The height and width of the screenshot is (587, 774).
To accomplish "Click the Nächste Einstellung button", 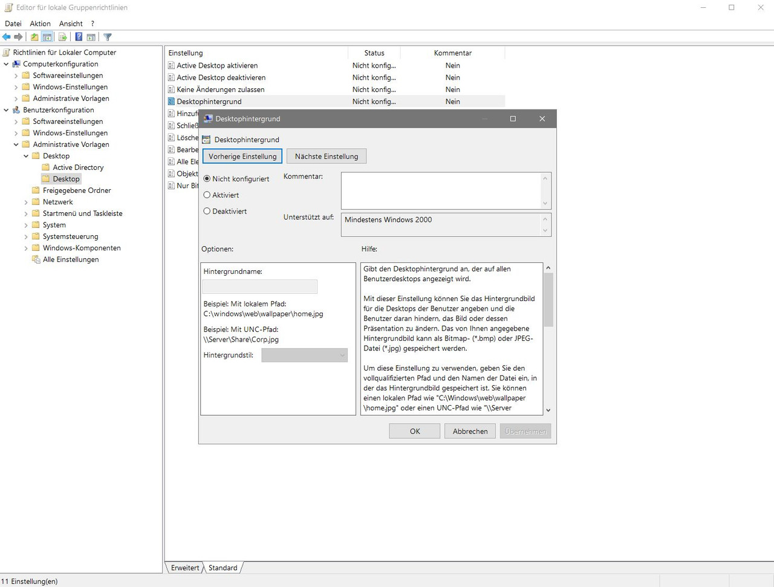I will tap(327, 157).
